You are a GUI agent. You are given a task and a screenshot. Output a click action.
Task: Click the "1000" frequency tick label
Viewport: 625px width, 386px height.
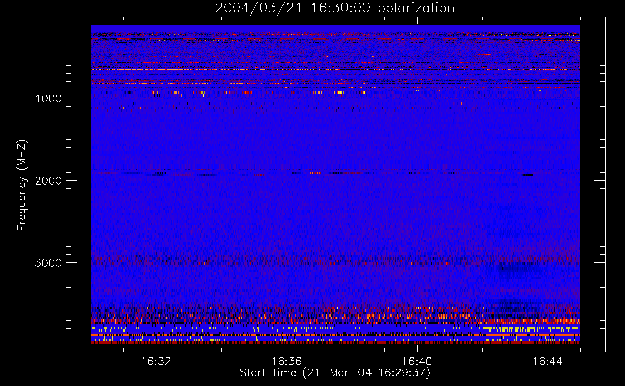click(48, 98)
